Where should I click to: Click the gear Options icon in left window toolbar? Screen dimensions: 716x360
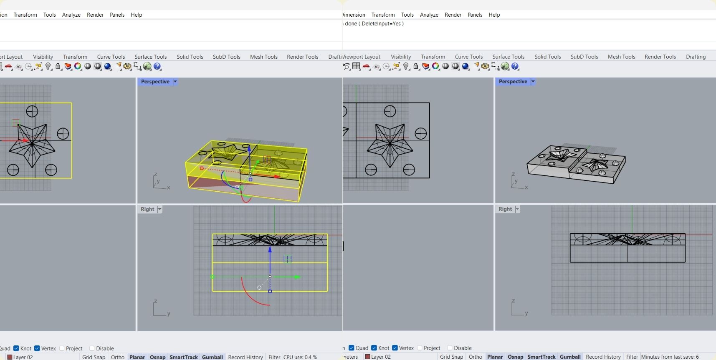click(x=127, y=66)
